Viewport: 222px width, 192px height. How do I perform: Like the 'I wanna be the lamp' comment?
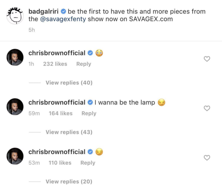tap(207, 108)
